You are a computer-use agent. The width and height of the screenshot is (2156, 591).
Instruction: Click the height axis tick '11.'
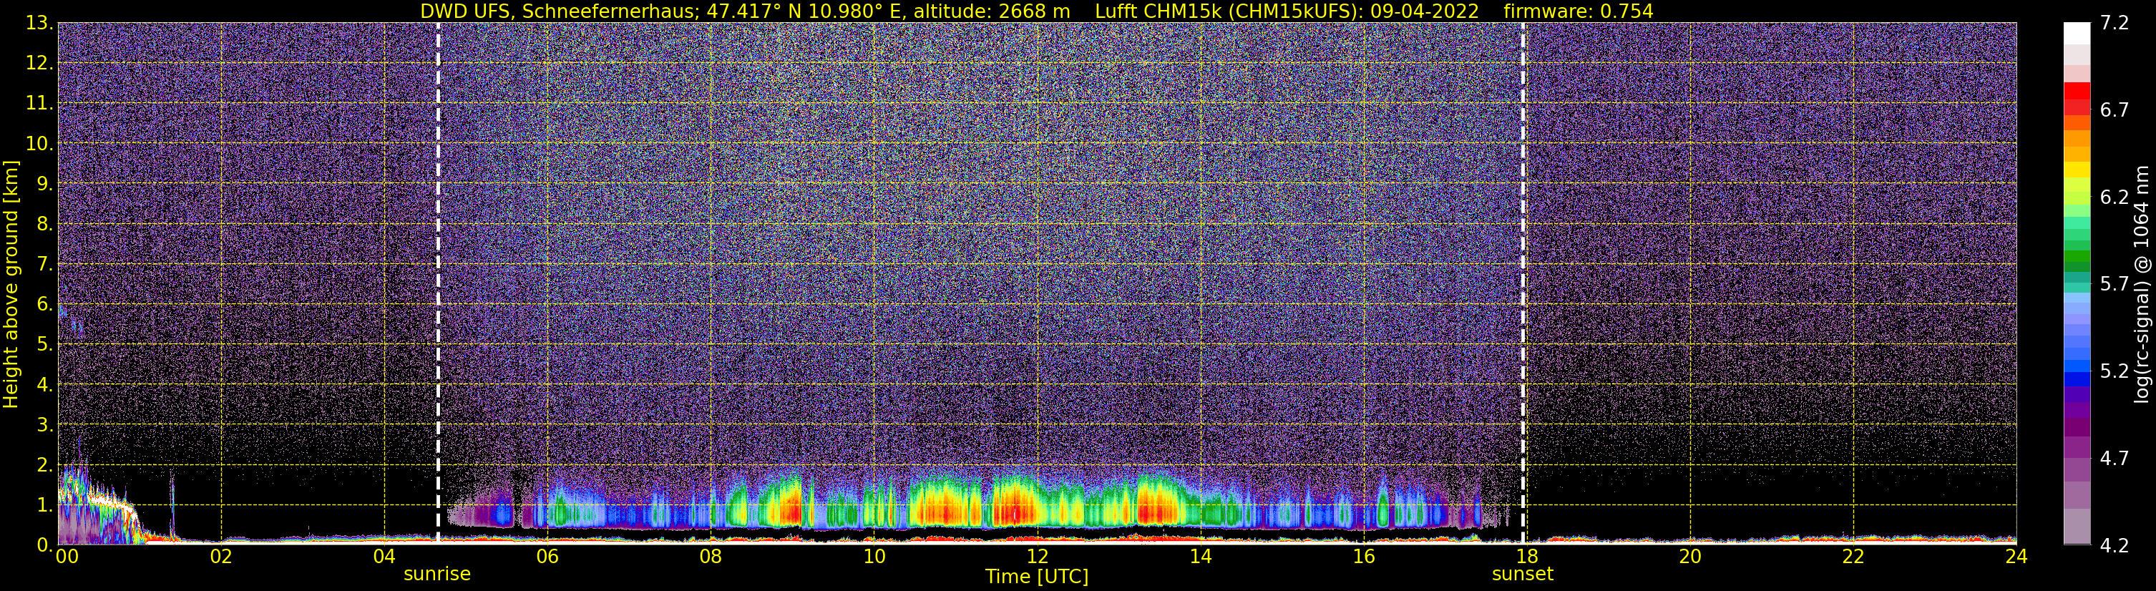[x=39, y=104]
